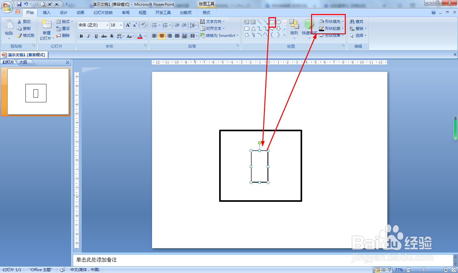458x273 pixels.
Task: Increase font size with the large A
Action: pos(128,25)
